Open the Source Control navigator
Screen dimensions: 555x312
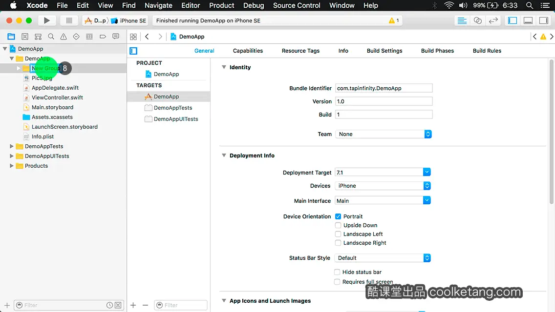click(x=25, y=37)
